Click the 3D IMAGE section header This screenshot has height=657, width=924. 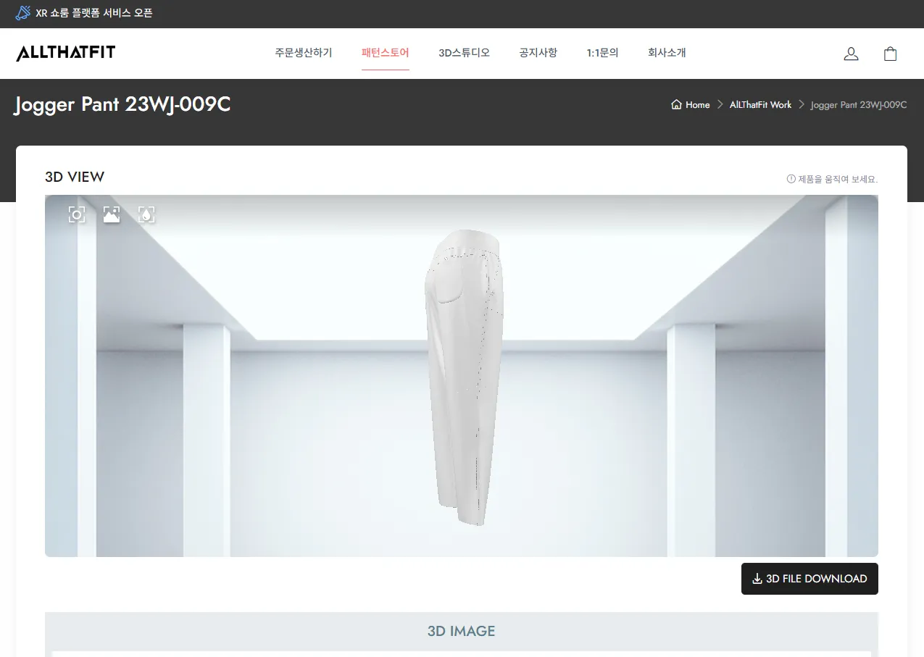coord(462,631)
